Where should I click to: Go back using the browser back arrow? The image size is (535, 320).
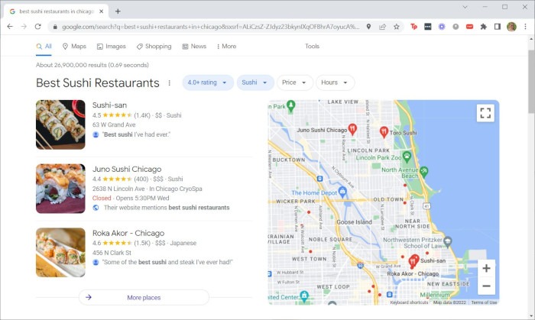10,27
